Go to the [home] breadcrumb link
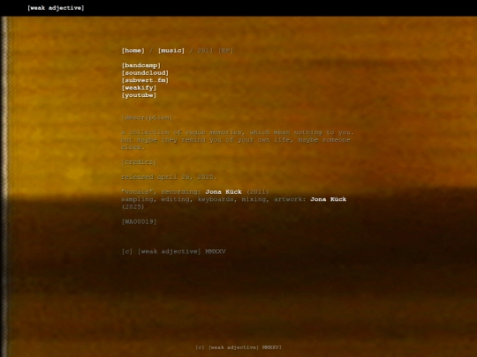This screenshot has height=357, width=477. [x=133, y=51]
